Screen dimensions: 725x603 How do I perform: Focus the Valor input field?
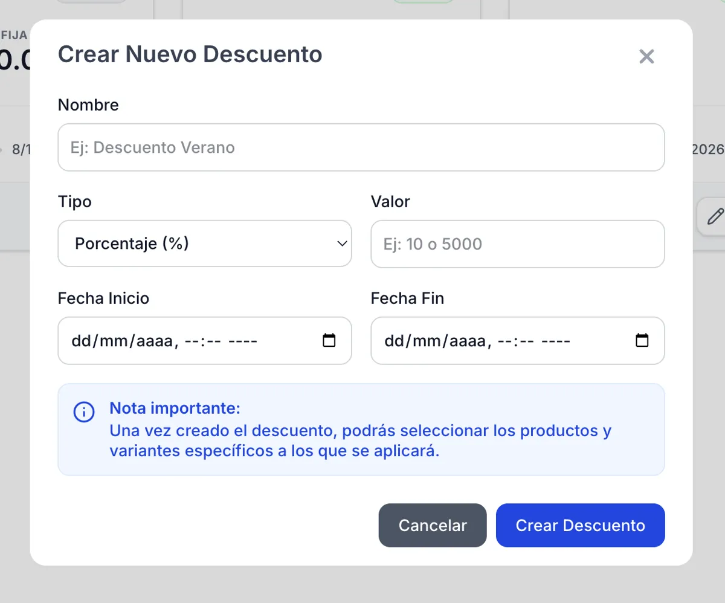[517, 244]
